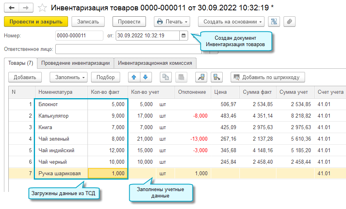Click the paperclip attachments icon
The height and width of the screenshot is (209, 346).
click(289, 21)
